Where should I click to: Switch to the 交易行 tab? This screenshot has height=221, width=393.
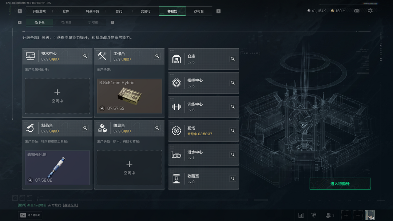click(146, 11)
